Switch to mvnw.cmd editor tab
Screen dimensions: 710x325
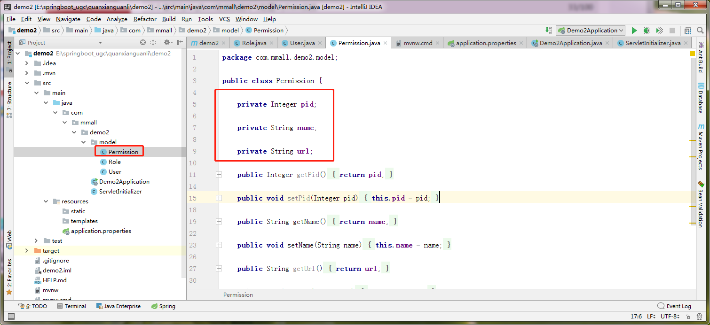click(x=418, y=43)
